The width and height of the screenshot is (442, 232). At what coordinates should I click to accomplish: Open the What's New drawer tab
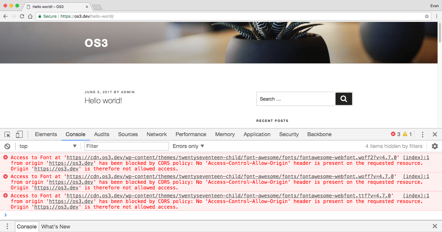56,226
